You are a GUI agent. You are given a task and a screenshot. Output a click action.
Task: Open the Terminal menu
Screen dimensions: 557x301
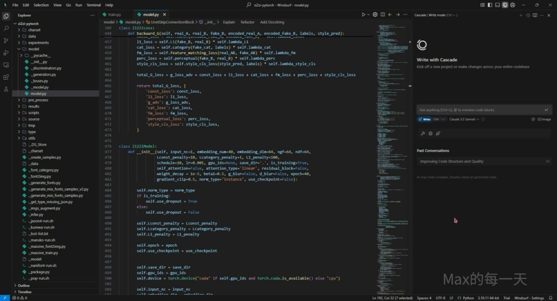[x=93, y=5]
